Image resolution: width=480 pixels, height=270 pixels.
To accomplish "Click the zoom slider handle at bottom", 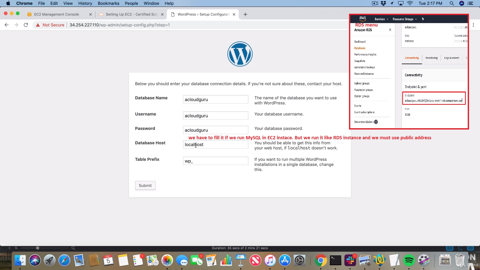I will (x=37, y=248).
